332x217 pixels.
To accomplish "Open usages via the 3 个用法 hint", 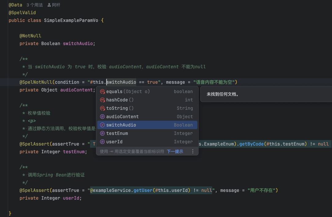I will click(x=34, y=5).
